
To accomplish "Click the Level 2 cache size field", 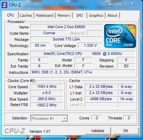I will [x=101, y=99].
